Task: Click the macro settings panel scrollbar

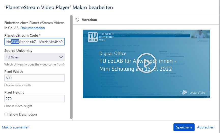Action: pyautogui.click(x=71, y=67)
